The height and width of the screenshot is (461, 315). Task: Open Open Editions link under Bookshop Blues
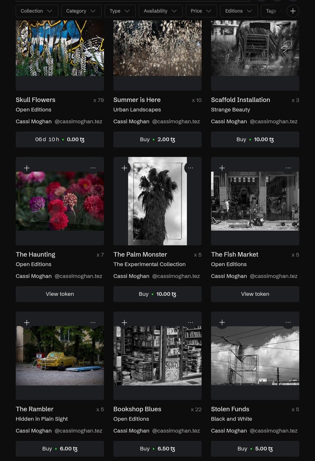[x=131, y=419]
